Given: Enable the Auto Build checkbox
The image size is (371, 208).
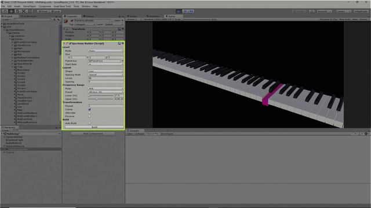Looking at the screenshot, I should pos(89,123).
